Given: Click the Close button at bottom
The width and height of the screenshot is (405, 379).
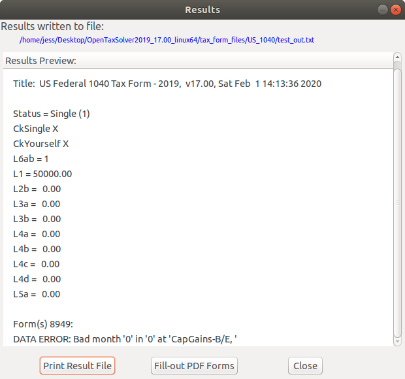Looking at the screenshot, I should coord(305,366).
